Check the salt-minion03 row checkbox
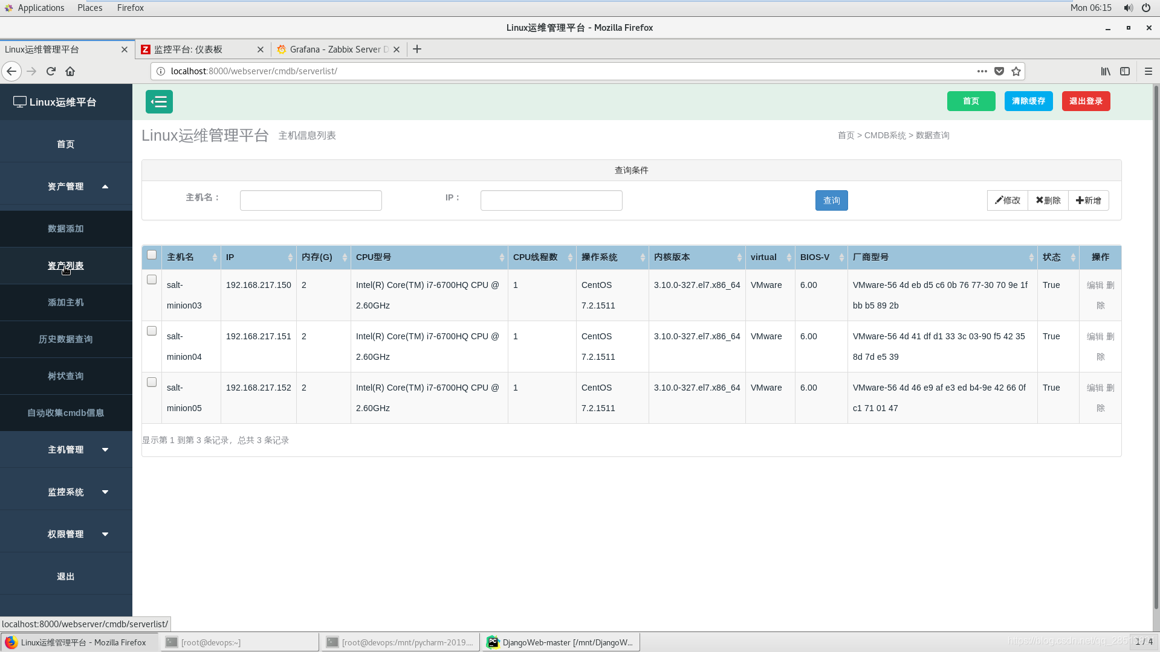 (152, 280)
